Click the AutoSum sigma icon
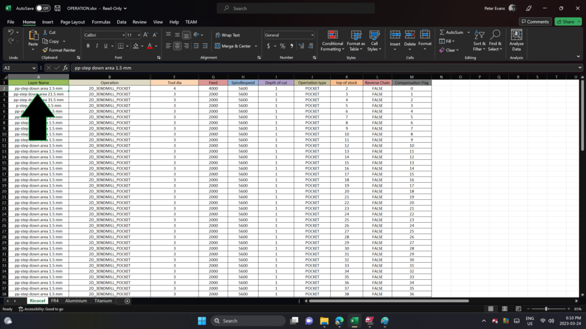This screenshot has width=586, height=329. coord(442,33)
